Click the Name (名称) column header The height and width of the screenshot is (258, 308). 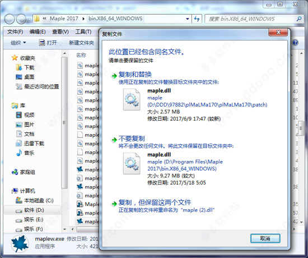point(81,55)
